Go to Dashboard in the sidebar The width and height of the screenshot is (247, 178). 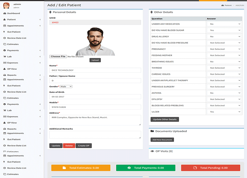(13, 13)
